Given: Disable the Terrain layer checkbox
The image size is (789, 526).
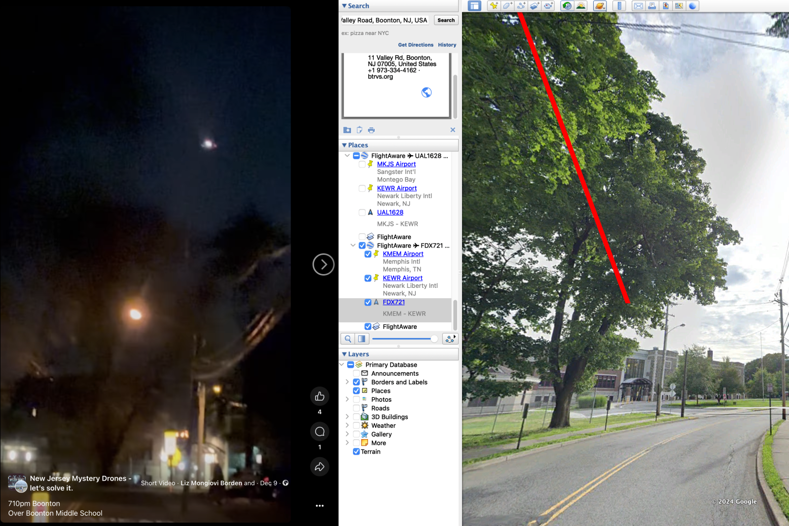Looking at the screenshot, I should [356, 452].
